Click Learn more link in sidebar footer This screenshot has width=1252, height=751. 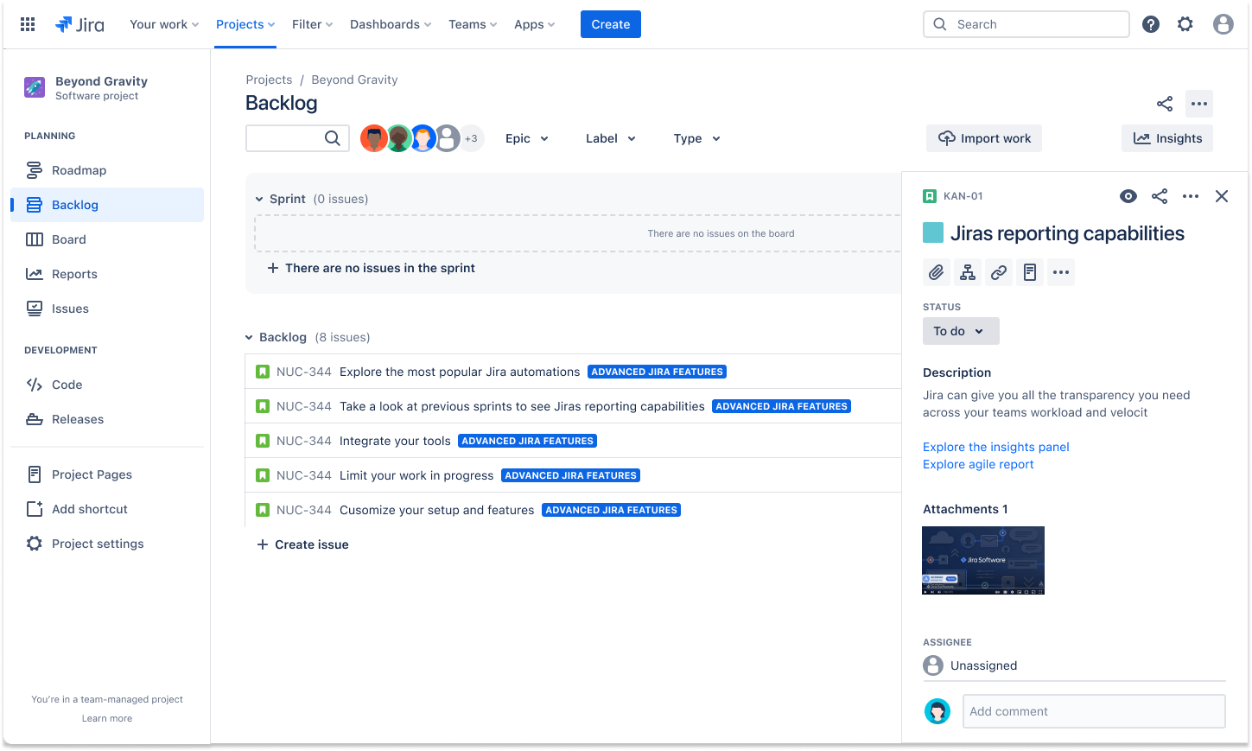tap(107, 718)
